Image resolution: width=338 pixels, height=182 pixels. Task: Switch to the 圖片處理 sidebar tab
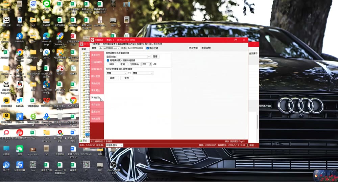pyautogui.click(x=97, y=76)
